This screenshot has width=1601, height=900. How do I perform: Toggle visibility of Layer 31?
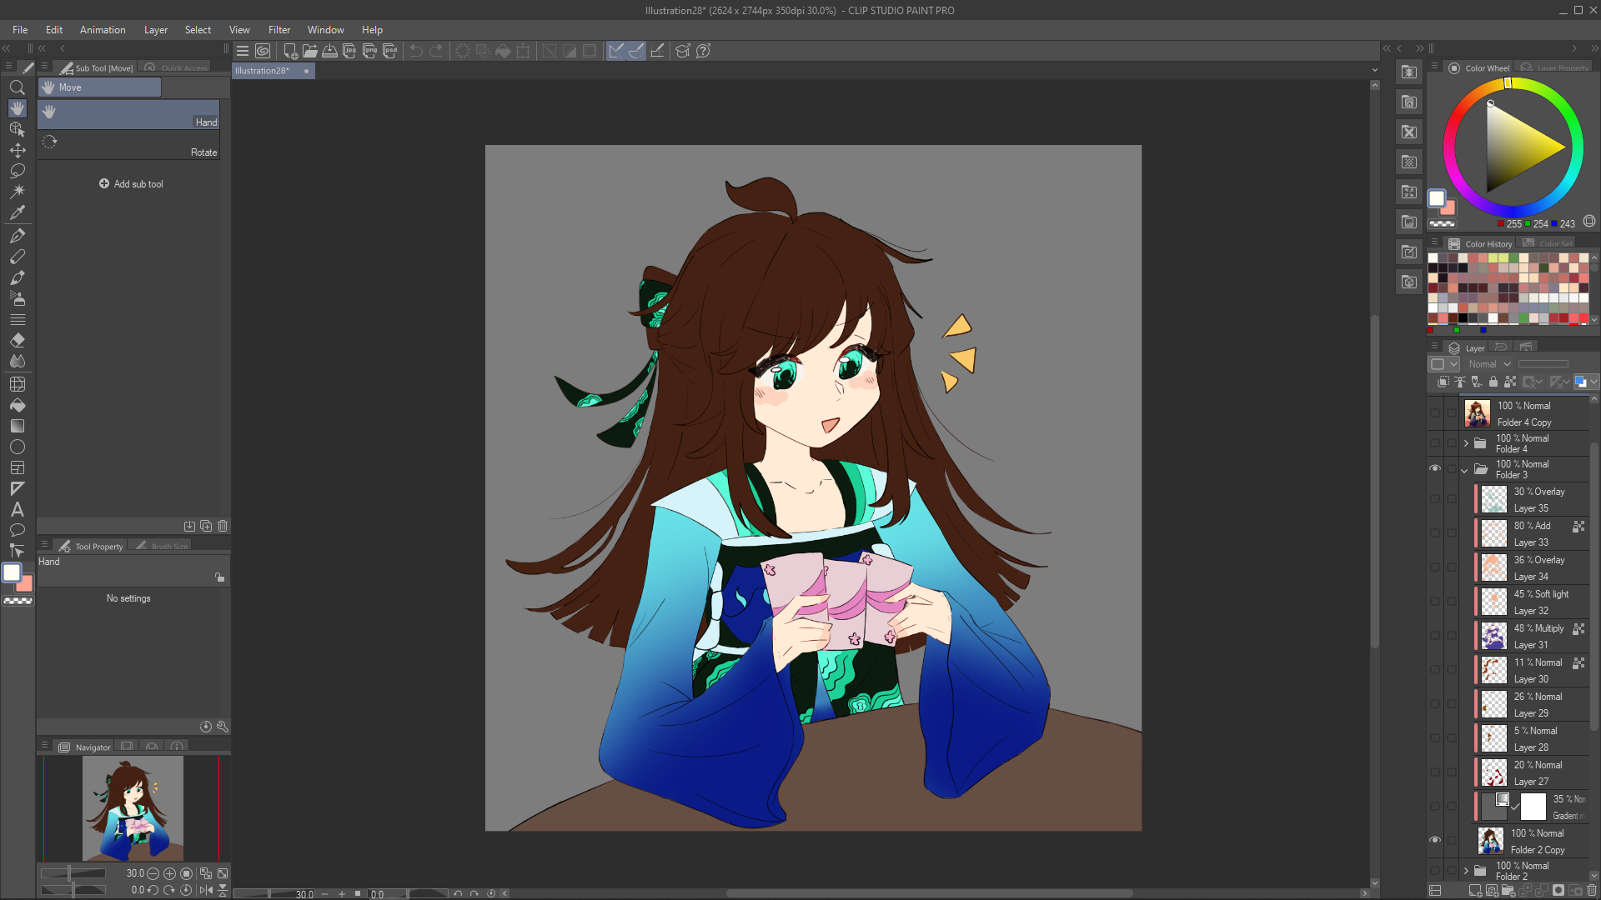[1434, 636]
